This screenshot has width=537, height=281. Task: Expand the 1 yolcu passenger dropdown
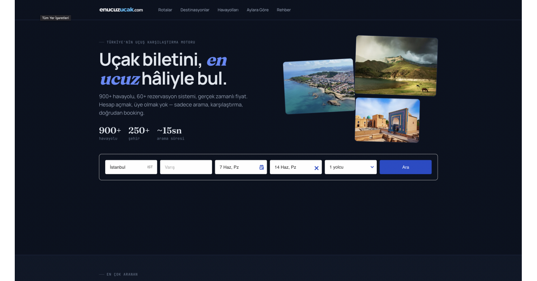(351, 167)
